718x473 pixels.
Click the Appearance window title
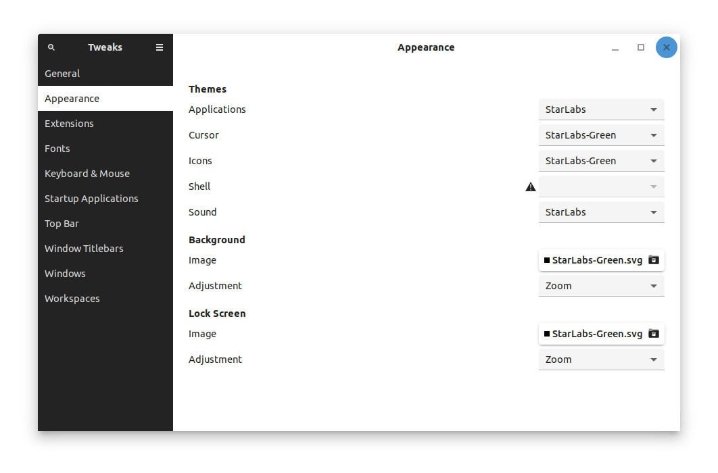(426, 47)
